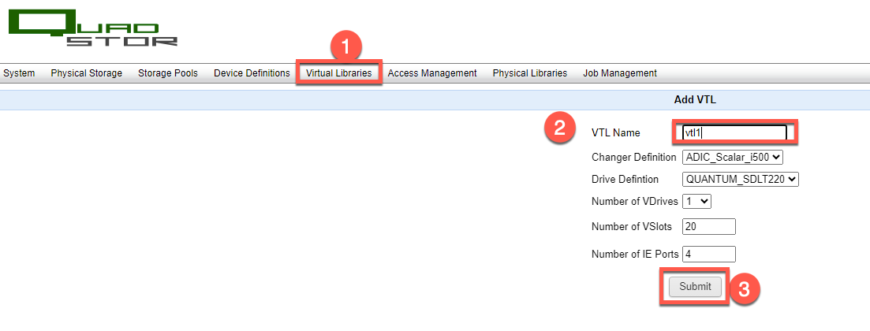Viewport: 870px width, 331px height.
Task: Click the QuadStor logo
Action: click(92, 28)
